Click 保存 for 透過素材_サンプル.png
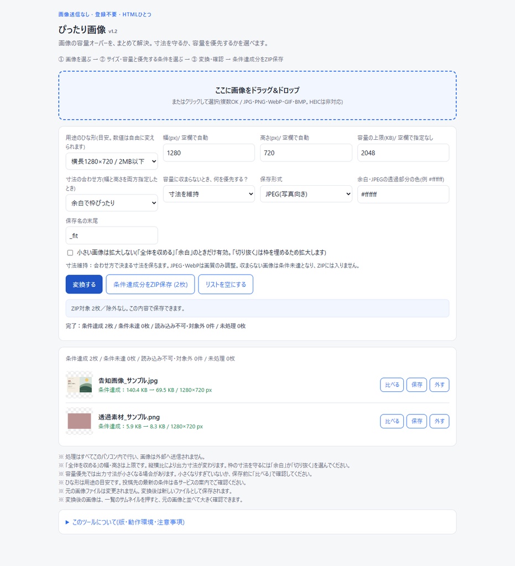Viewport: 515px width, 566px height. pyautogui.click(x=417, y=421)
